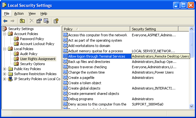This screenshot has height=118, width=196.
Task: Click the IP Security Policies computer icon
Action: (x=10, y=79)
